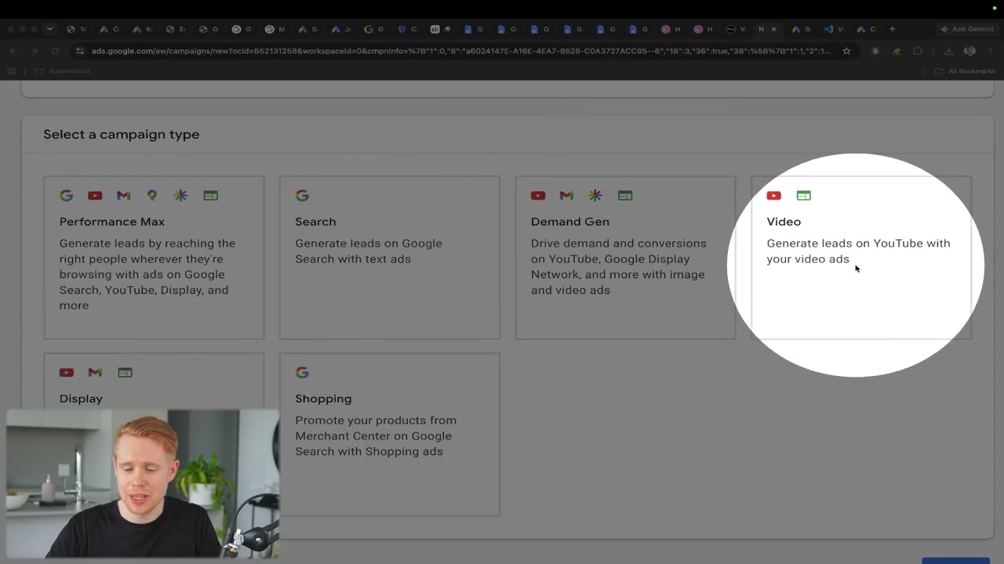Click the Google G icon in Search card
This screenshot has height=564, width=1004.
pyautogui.click(x=302, y=196)
